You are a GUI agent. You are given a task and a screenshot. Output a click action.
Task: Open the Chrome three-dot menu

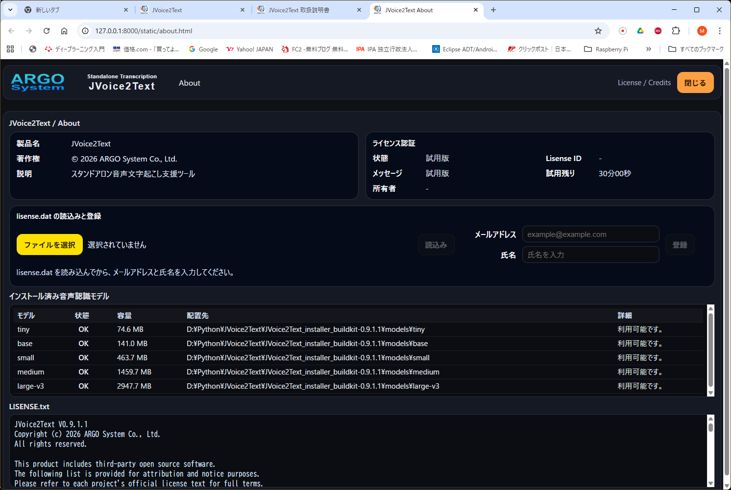coord(720,31)
